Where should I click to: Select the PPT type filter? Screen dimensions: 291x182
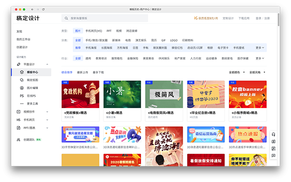coord(109,31)
